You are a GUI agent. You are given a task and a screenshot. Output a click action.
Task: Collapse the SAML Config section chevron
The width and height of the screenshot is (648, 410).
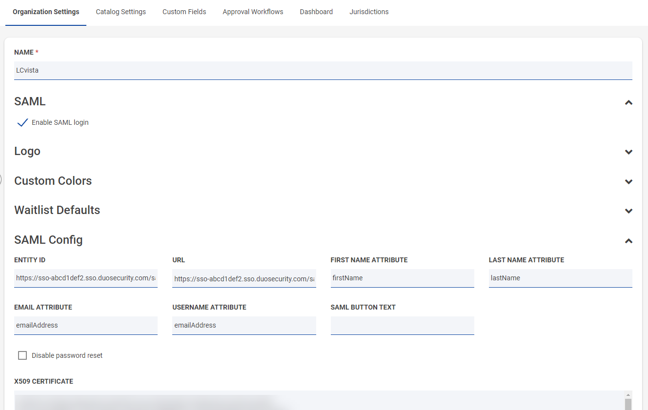628,241
